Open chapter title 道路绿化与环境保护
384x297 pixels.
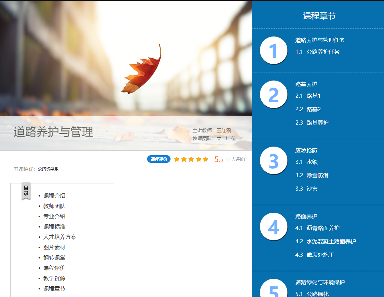click(x=320, y=282)
